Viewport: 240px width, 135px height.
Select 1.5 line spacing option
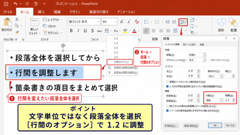click(x=116, y=43)
